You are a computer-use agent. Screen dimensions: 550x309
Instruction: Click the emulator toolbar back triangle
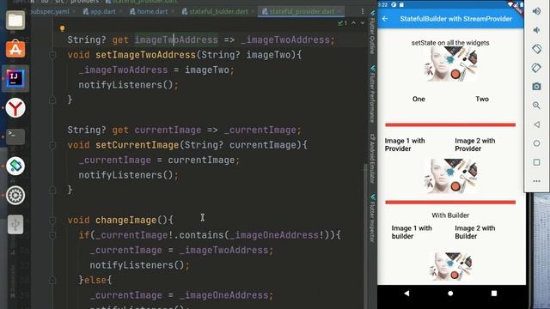click(536, 124)
